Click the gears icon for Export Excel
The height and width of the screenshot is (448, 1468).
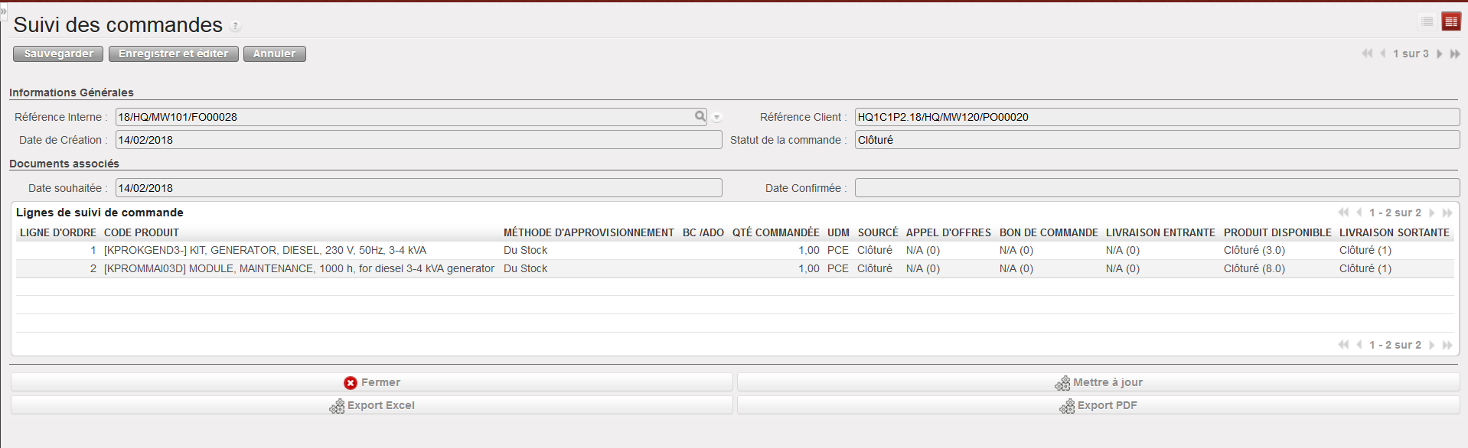pyautogui.click(x=337, y=406)
